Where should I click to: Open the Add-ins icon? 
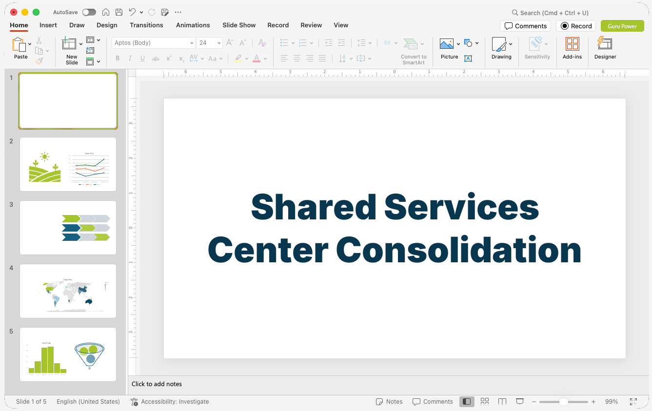(x=573, y=44)
